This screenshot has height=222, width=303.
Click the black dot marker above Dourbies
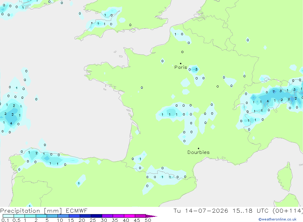pos(198,148)
